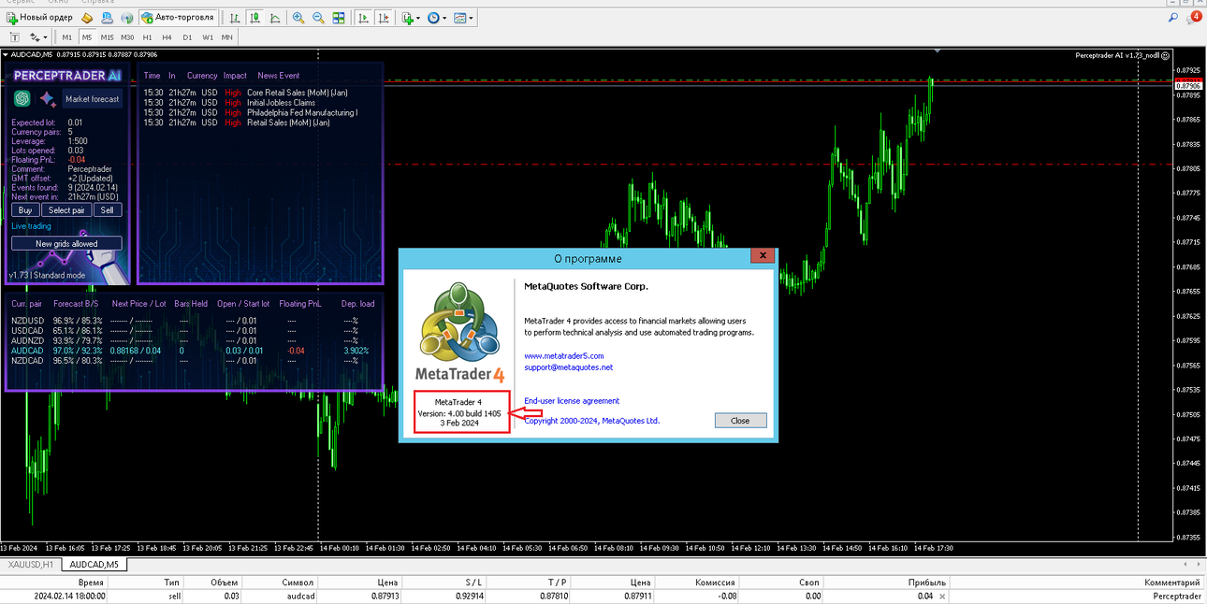This screenshot has width=1207, height=604.
Task: Click the 0.87906 current price label
Action: (1188, 86)
